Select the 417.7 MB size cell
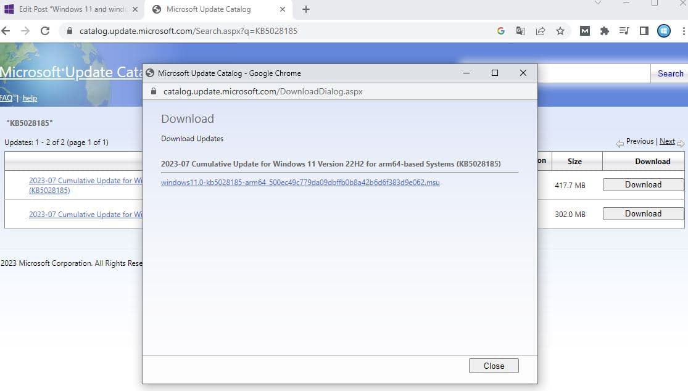 click(570, 186)
